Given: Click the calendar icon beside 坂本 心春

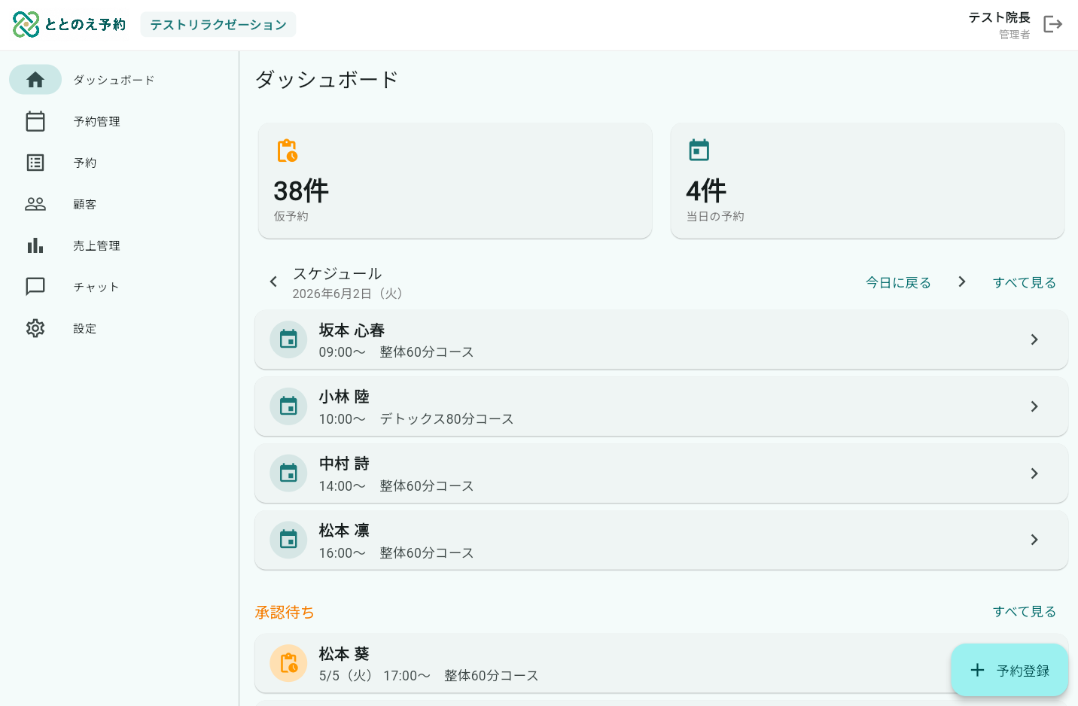Looking at the screenshot, I should [288, 339].
